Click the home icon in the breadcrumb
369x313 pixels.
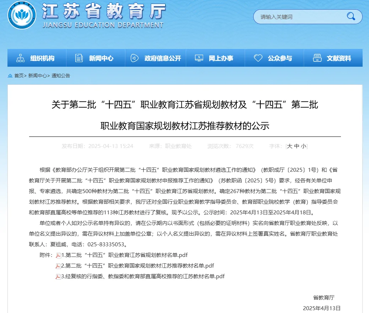click(x=10, y=75)
